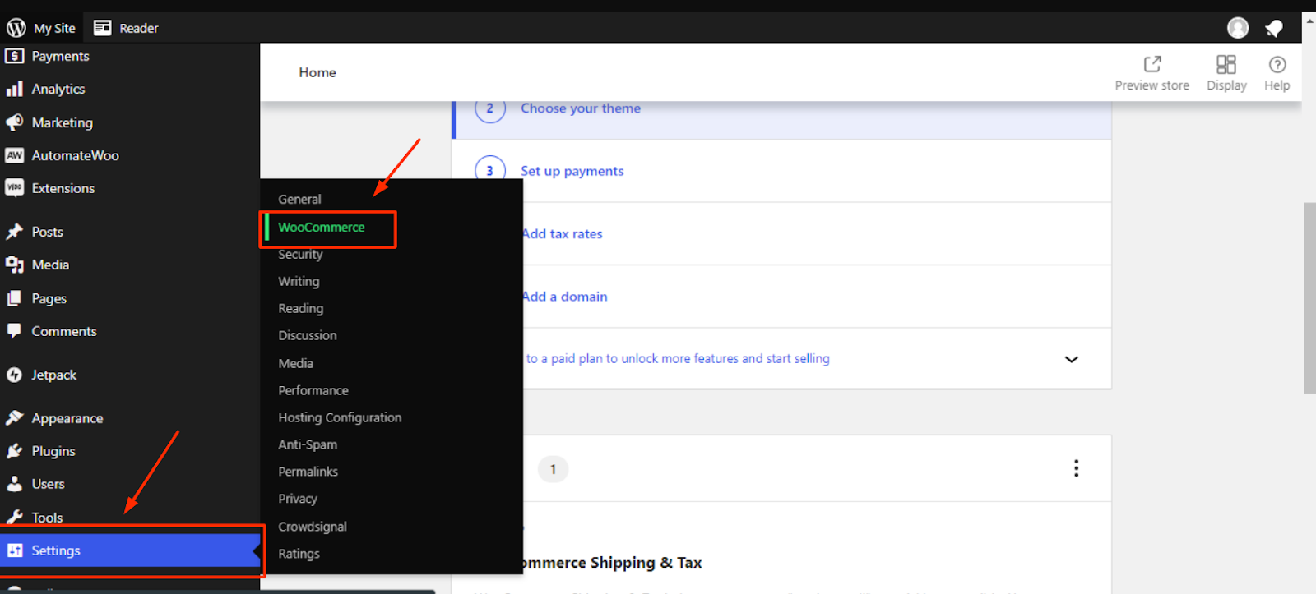1316x594 pixels.
Task: Open Writing settings submenu item
Action: coord(299,281)
